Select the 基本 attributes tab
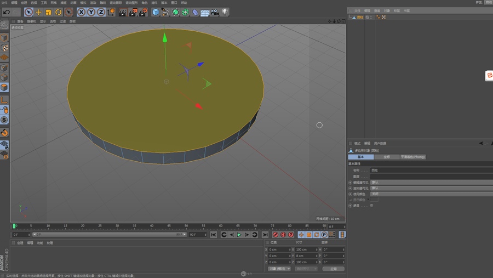493x278 pixels. [361, 157]
